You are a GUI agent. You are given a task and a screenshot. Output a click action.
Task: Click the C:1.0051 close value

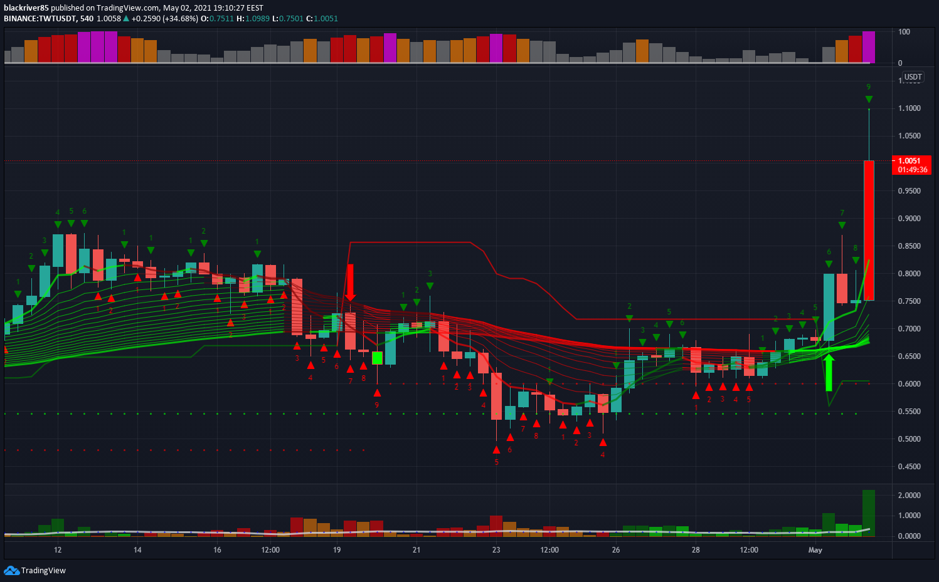[x=322, y=19]
